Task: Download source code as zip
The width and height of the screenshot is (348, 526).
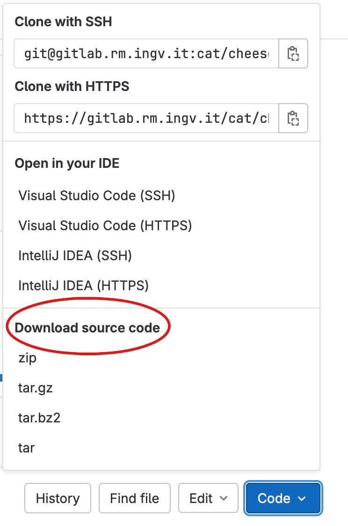Action: pos(27,359)
